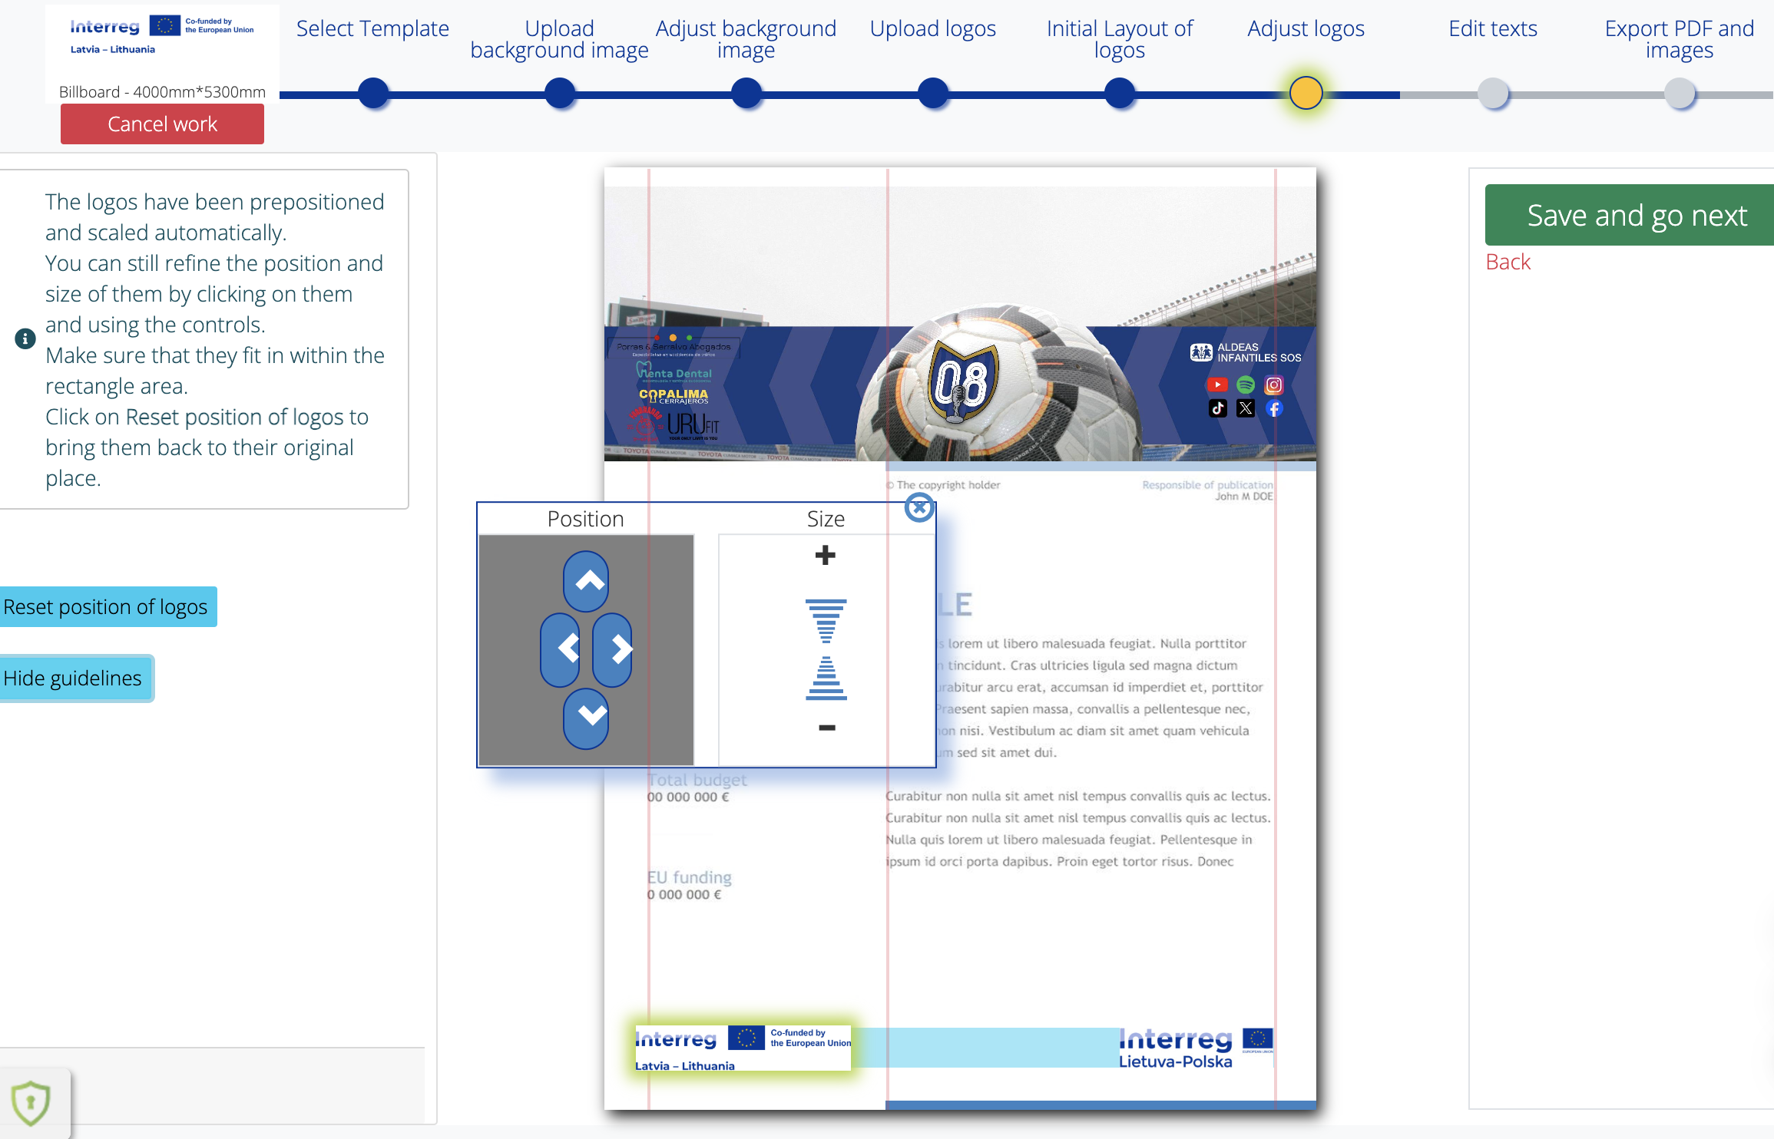Open the Adjust logos step label
This screenshot has width=1774, height=1139.
[x=1306, y=28]
